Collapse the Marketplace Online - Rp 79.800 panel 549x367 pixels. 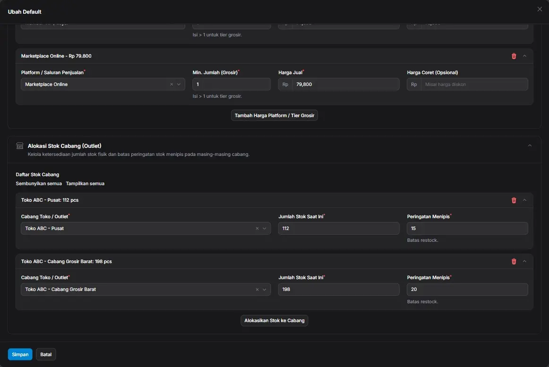pyautogui.click(x=524, y=56)
